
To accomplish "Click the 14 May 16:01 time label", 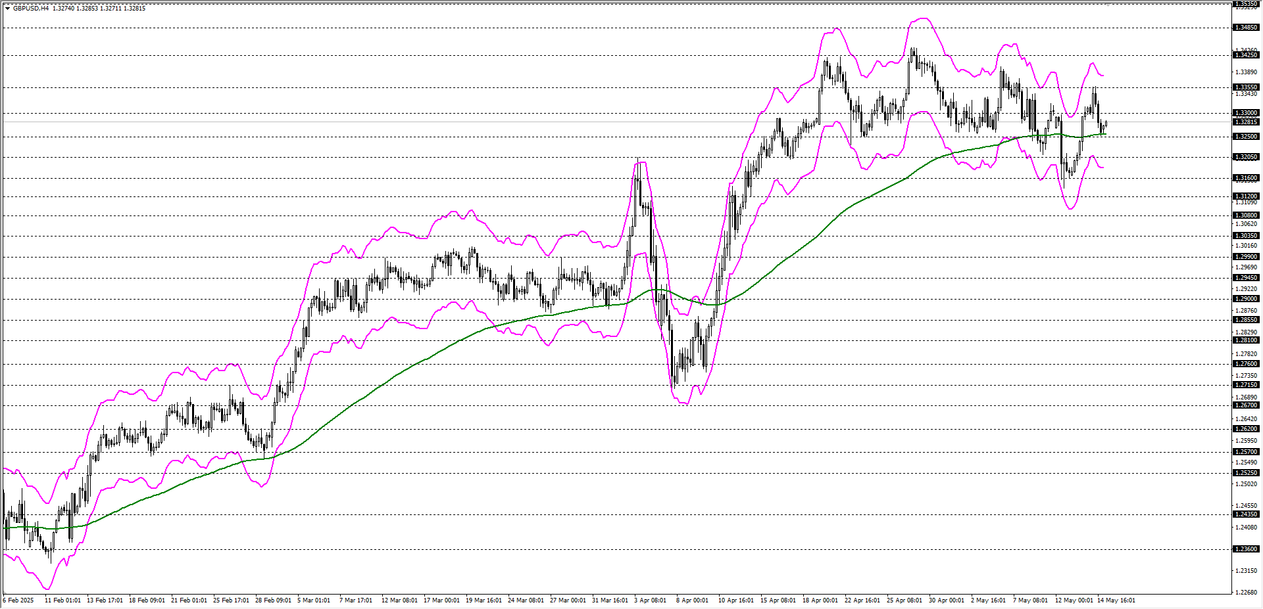I will click(x=1116, y=600).
